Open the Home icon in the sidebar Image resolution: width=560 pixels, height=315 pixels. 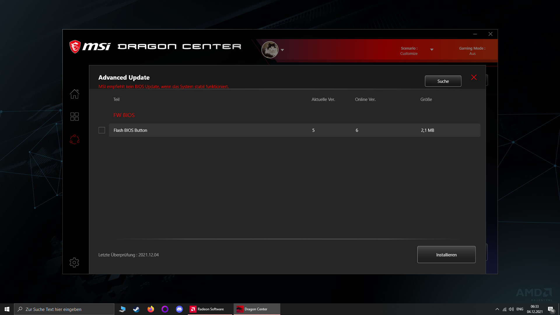(74, 94)
